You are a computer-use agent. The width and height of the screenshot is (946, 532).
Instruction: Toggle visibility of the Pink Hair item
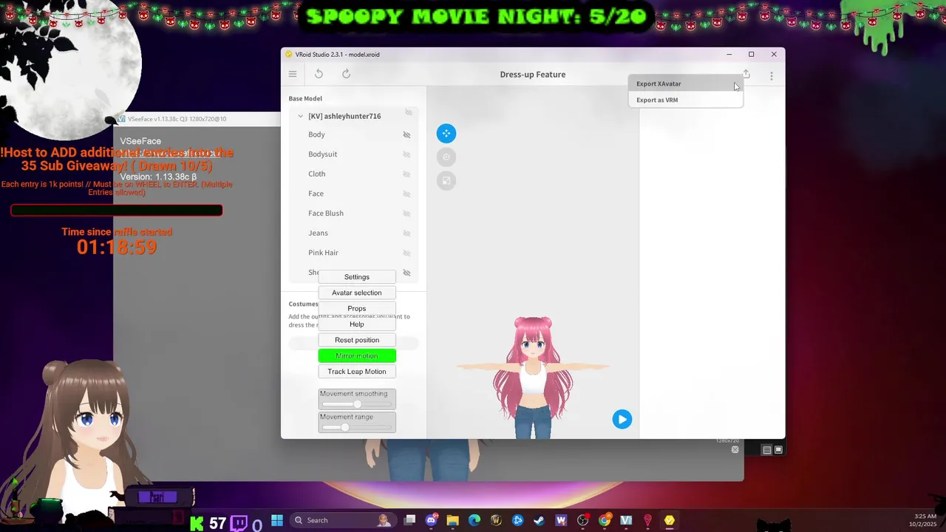406,253
